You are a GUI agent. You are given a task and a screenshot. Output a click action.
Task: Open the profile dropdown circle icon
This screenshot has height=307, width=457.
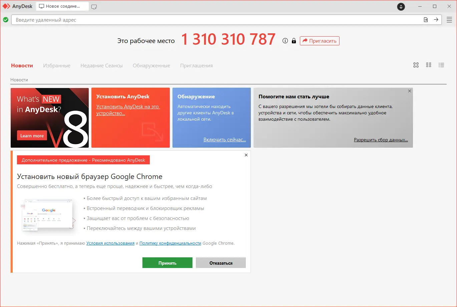tap(401, 7)
